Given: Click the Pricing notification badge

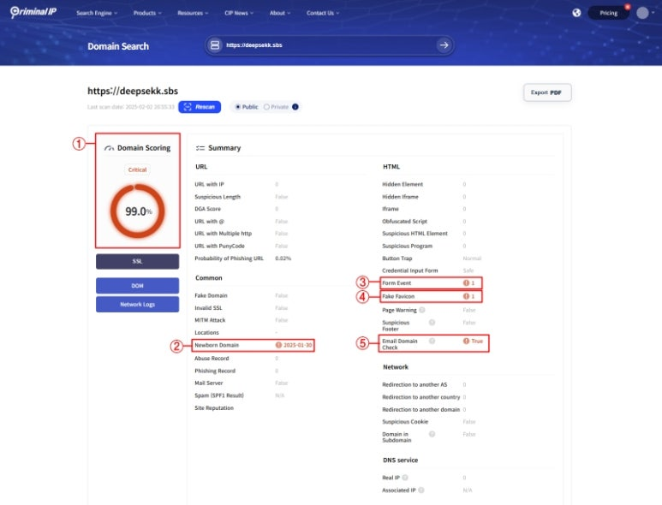Looking at the screenshot, I should click(x=628, y=7).
